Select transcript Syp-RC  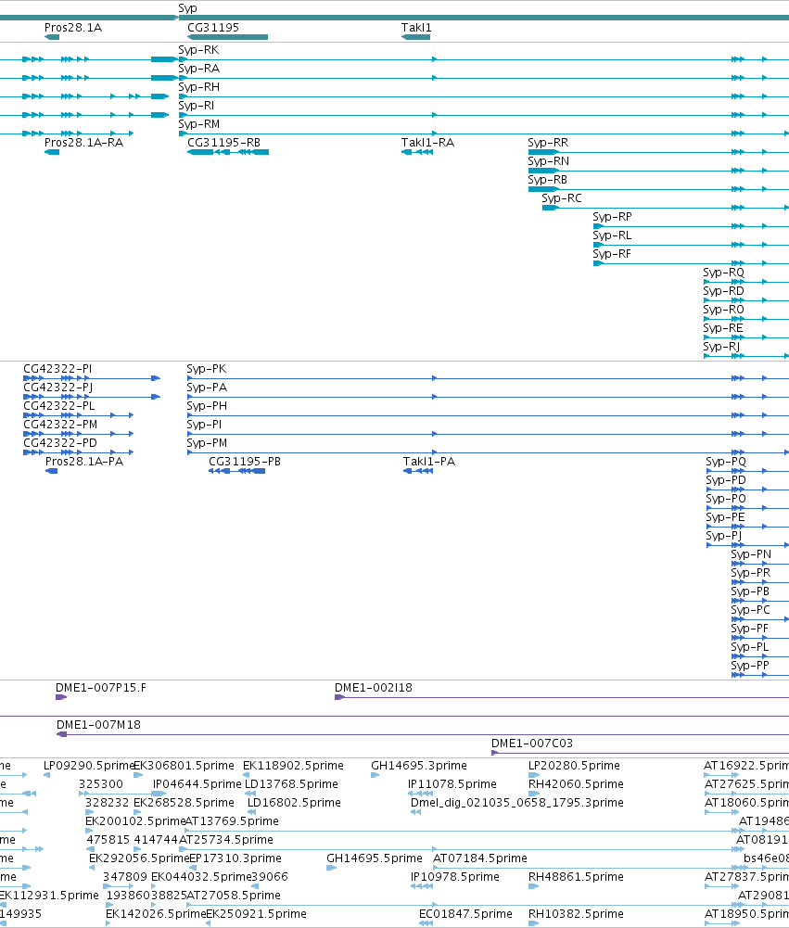coord(562,198)
